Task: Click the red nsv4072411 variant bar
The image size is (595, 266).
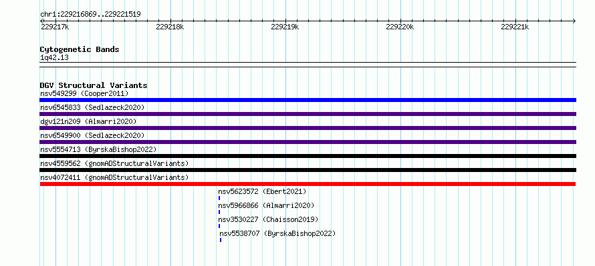Action: [308, 184]
